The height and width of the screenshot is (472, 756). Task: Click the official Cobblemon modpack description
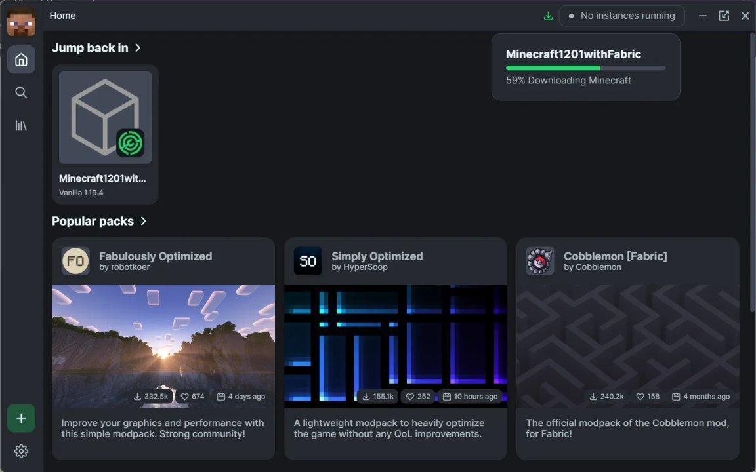627,428
